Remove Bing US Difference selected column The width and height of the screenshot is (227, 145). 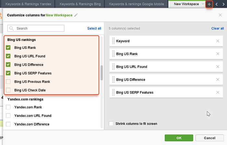click(218, 80)
